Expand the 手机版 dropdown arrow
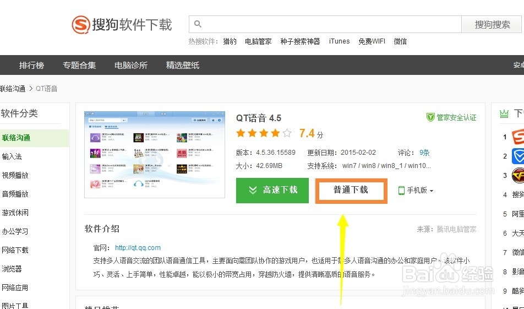 (x=432, y=191)
